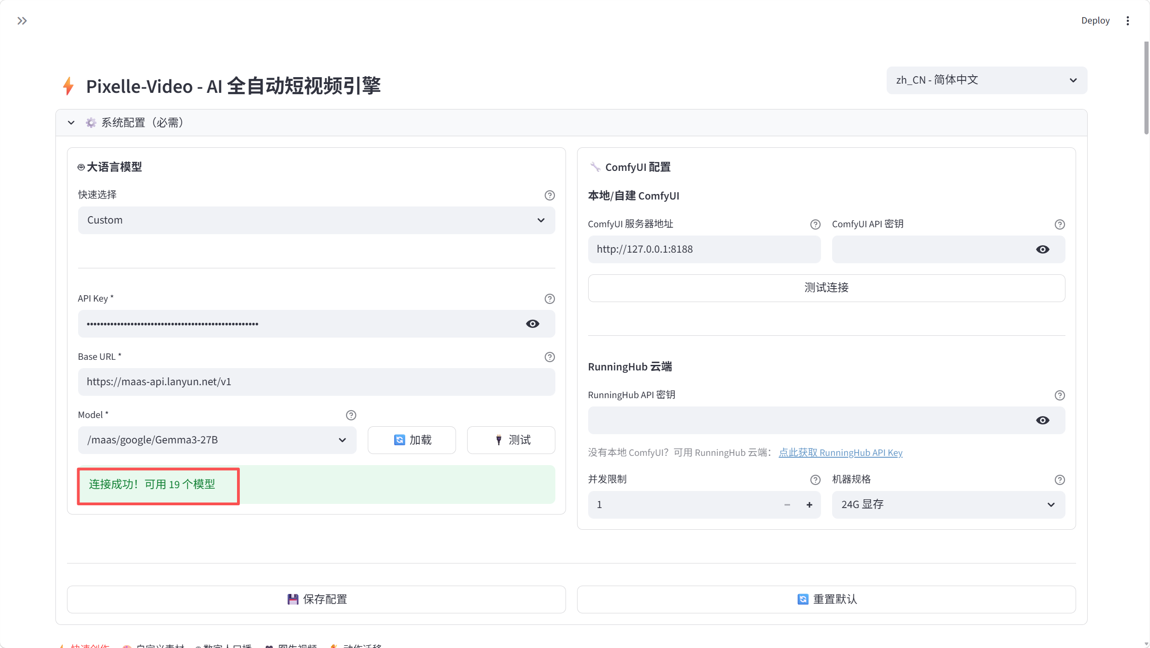Collapse the sidebar with the double-chevron icon
The width and height of the screenshot is (1150, 648).
click(x=22, y=20)
